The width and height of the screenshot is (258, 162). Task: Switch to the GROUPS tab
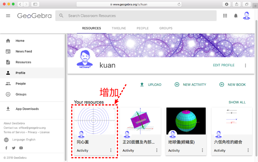pyautogui.click(x=166, y=28)
